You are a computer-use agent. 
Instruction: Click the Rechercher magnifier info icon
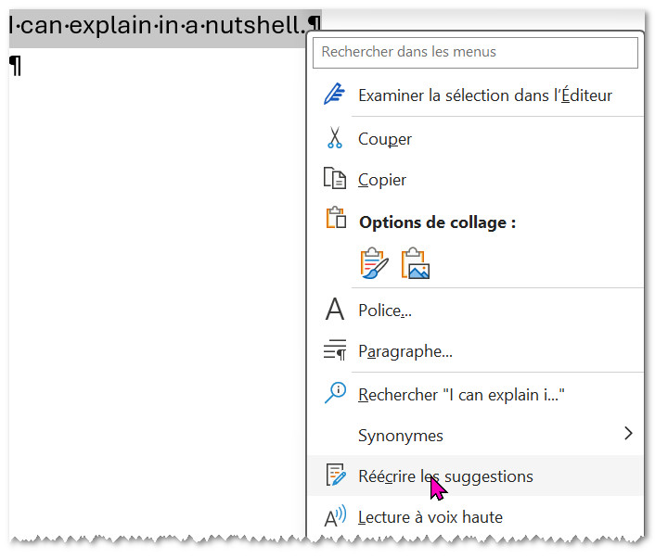(334, 394)
